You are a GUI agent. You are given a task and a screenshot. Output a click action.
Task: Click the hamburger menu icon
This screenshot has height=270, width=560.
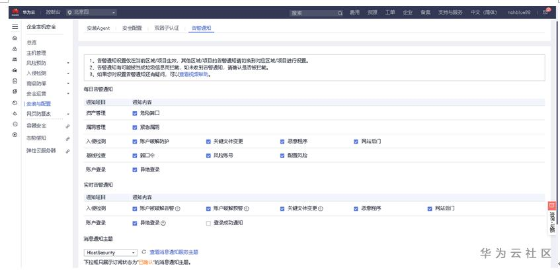click(15, 26)
